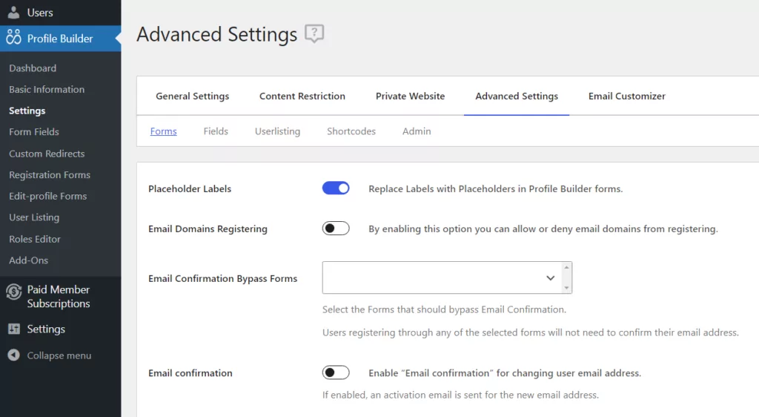Image resolution: width=759 pixels, height=417 pixels.
Task: Click text "Replace Labels with Placeholders in Profile Builder forms."
Action: pos(496,189)
